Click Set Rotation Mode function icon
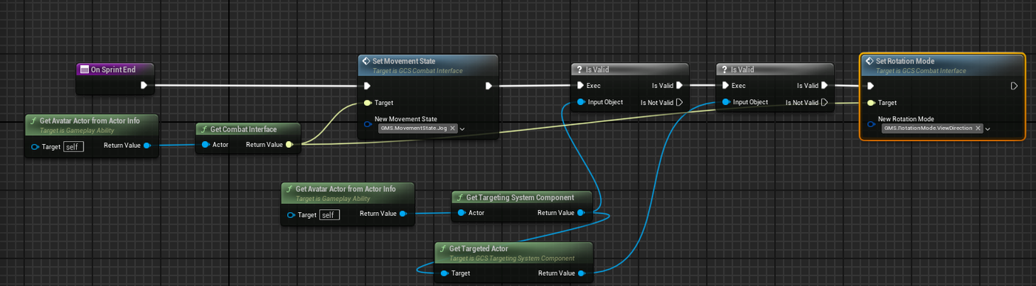The width and height of the screenshot is (1036, 286). coord(869,61)
